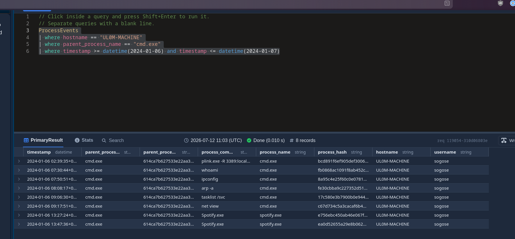Viewport: 515px width, 239px height.
Task: Click editor line number 3
Action: (x=28, y=30)
